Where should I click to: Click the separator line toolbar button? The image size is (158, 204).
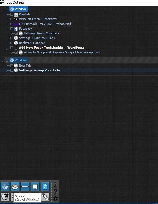(25, 187)
